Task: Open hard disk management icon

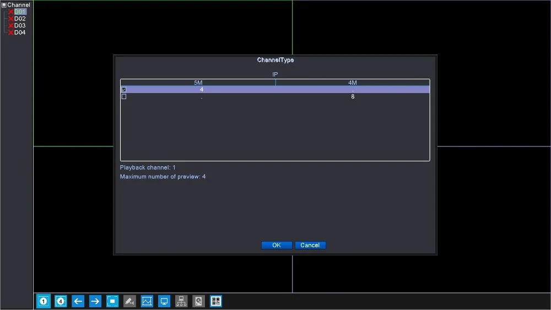Action: pos(198,301)
